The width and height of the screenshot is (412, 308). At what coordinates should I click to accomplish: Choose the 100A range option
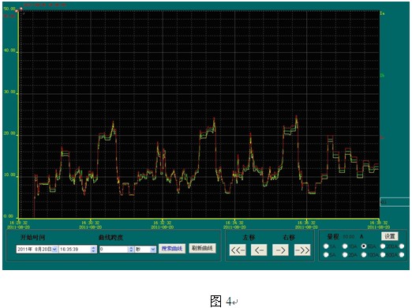364,255
